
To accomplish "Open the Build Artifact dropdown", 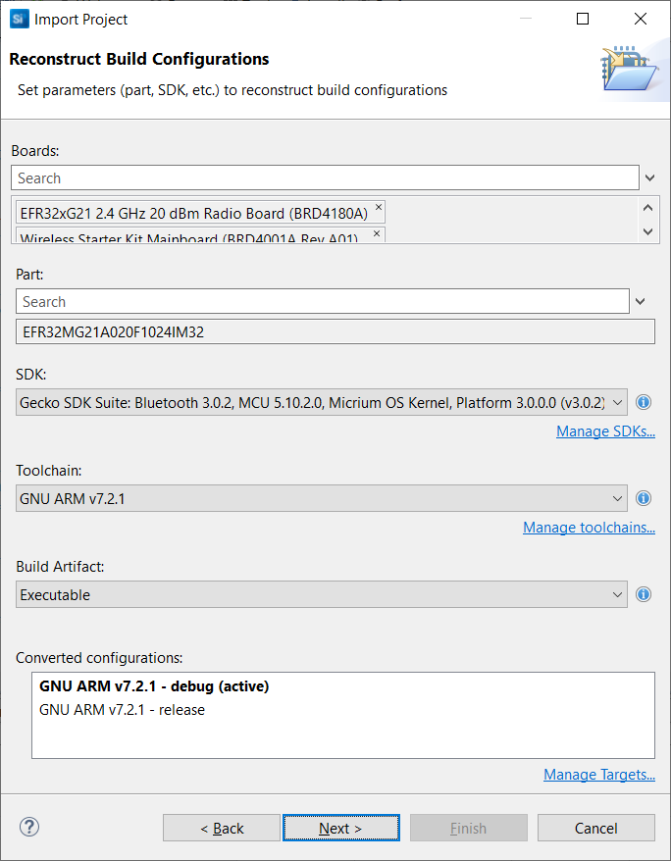I will (618, 594).
